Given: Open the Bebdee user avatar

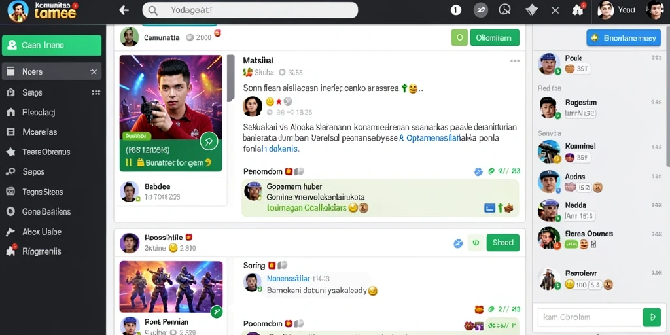Looking at the screenshot, I should coord(129,192).
